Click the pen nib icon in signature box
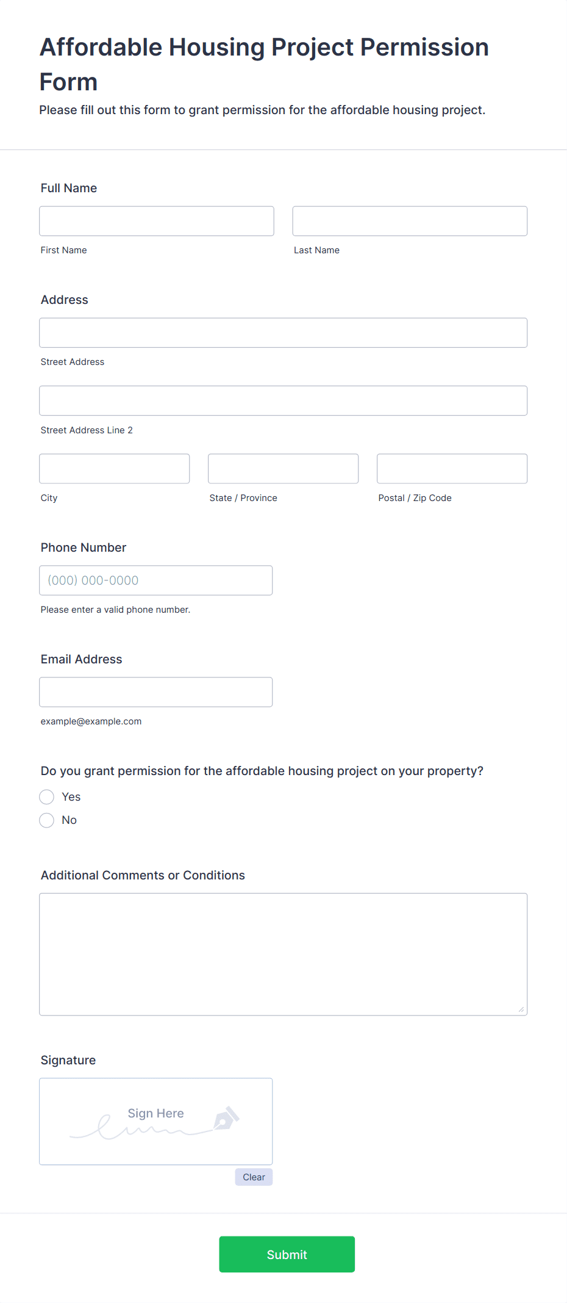The image size is (567, 1303). (x=226, y=1118)
